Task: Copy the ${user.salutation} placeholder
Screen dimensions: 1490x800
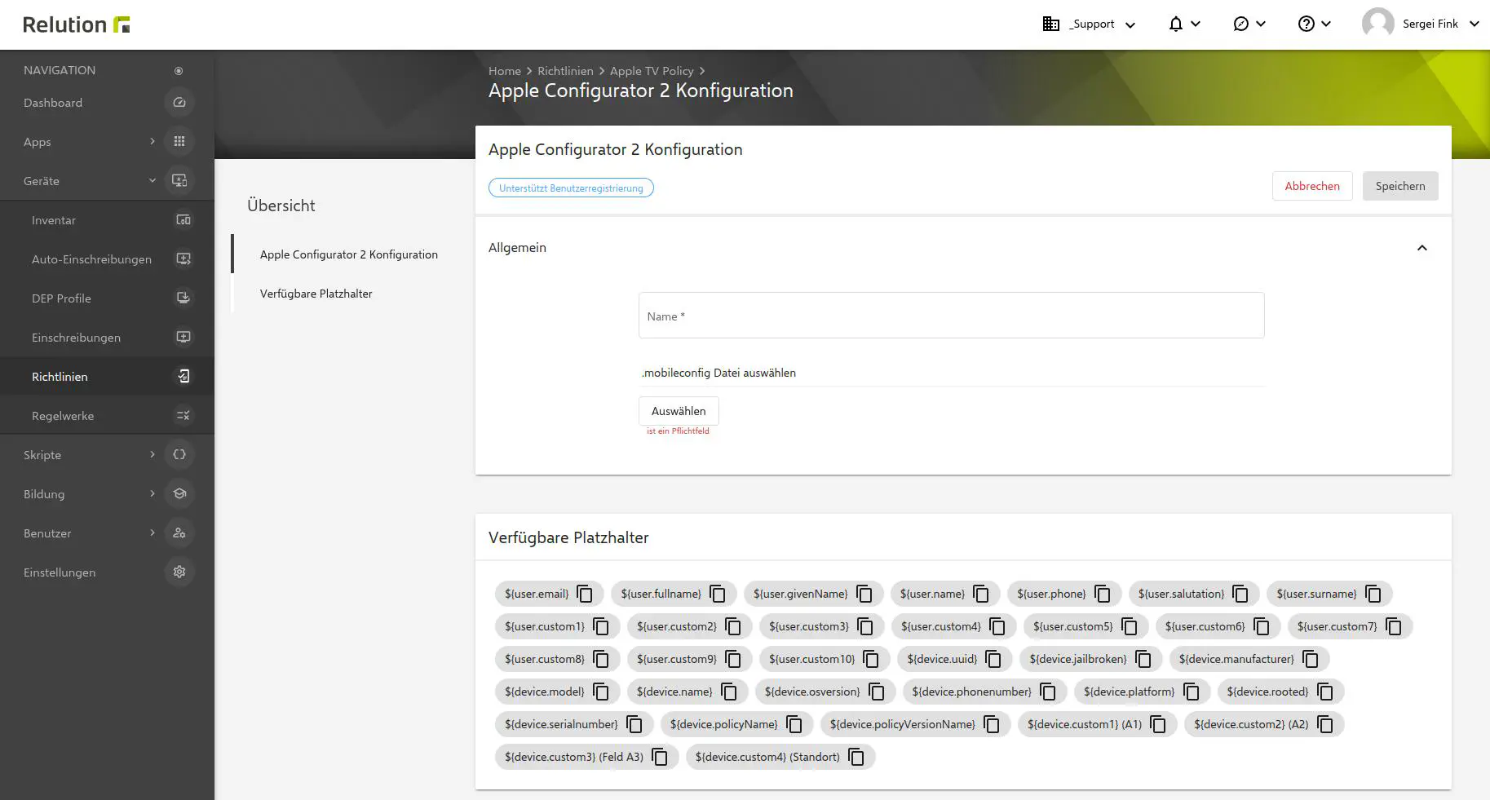Action: [x=1240, y=594]
